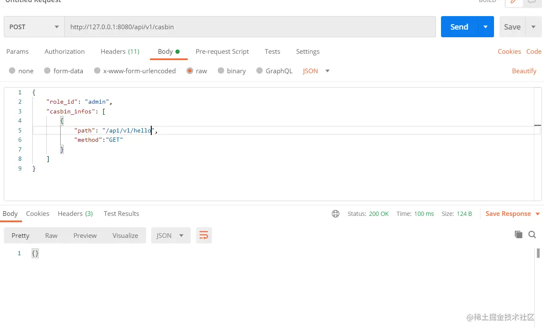Select the Pretty response view
The height and width of the screenshot is (331, 544).
tap(20, 235)
